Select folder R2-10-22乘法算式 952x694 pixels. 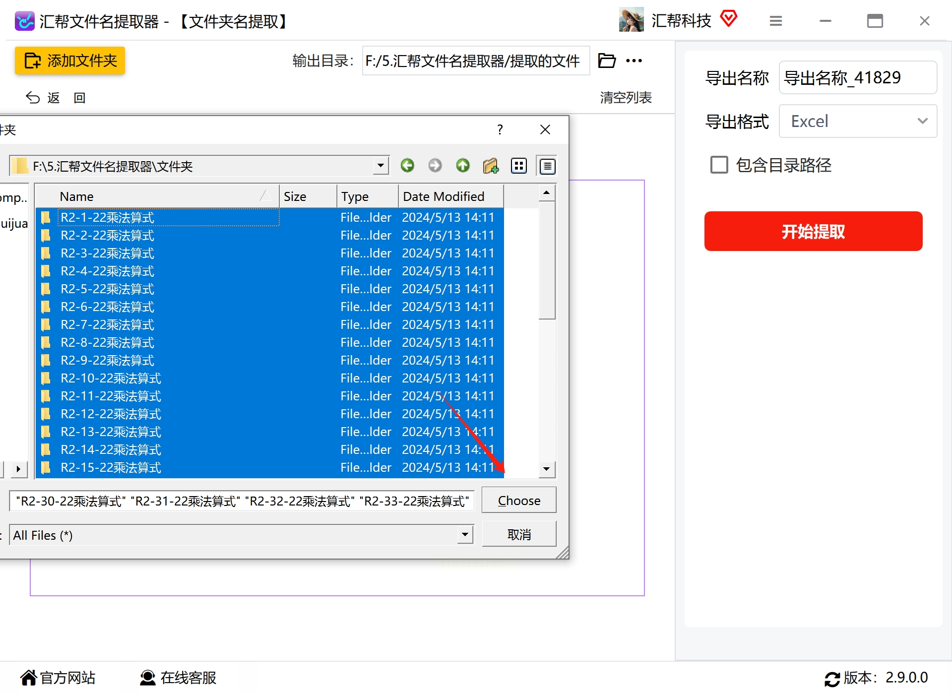point(270,378)
